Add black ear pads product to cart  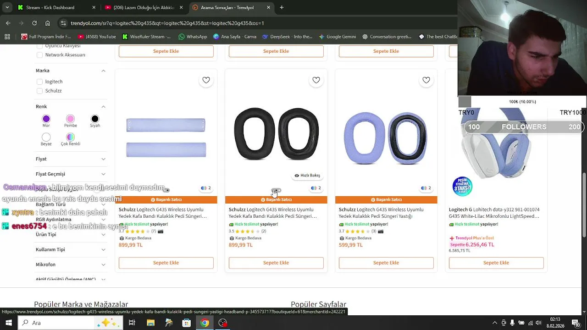pos(276,263)
